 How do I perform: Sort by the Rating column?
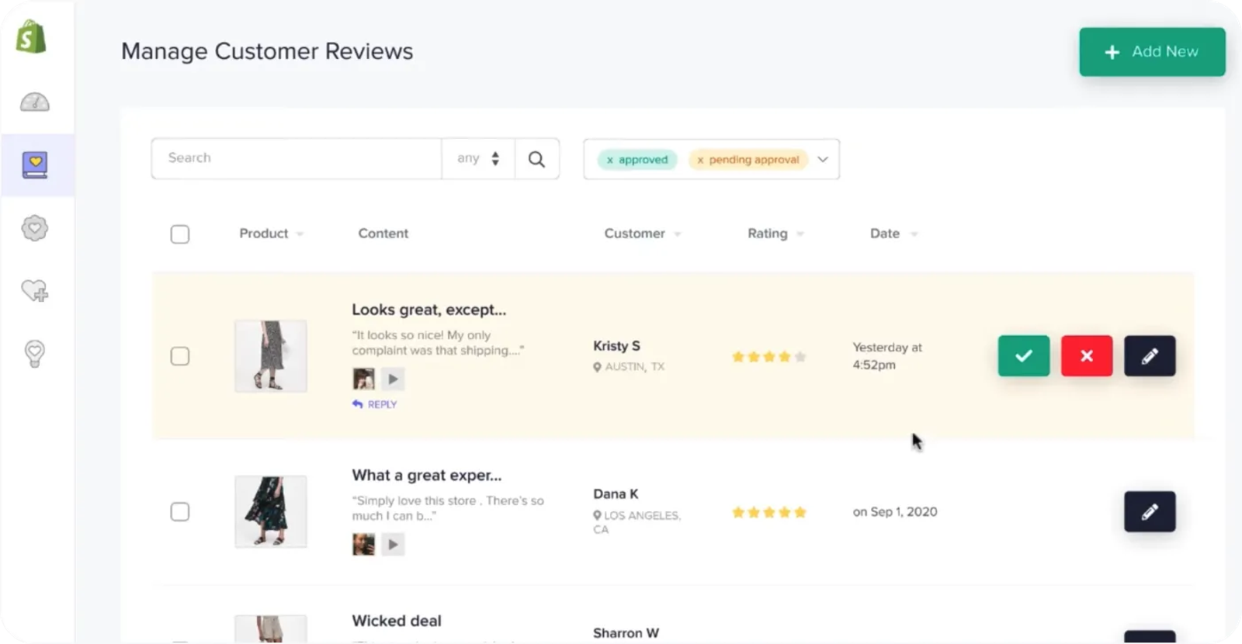775,234
